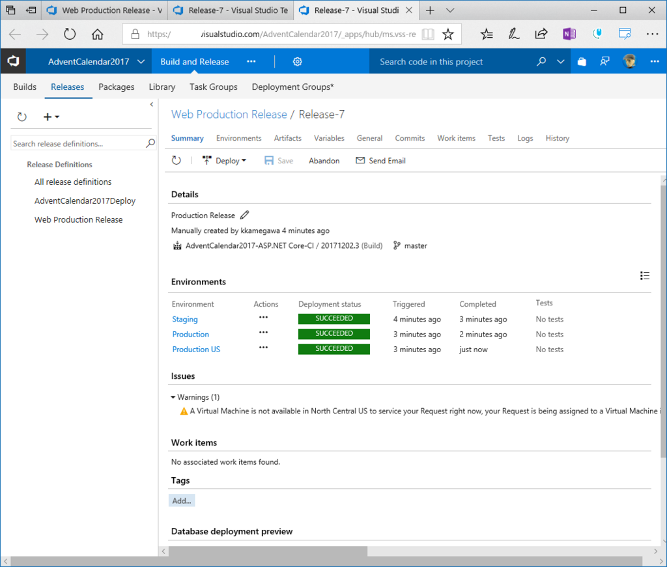Click the magnifier in release definitions search

point(150,143)
